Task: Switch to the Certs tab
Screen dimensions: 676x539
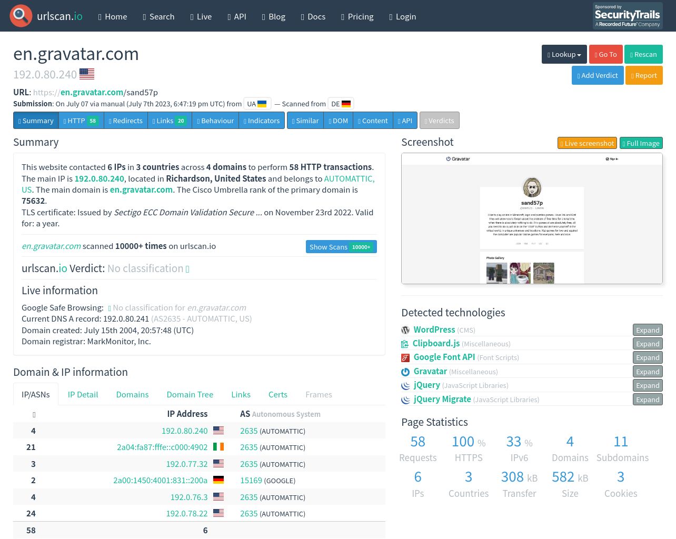Action: point(277,395)
